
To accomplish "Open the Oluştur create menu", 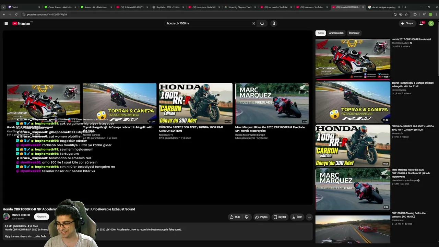I will click(407, 23).
